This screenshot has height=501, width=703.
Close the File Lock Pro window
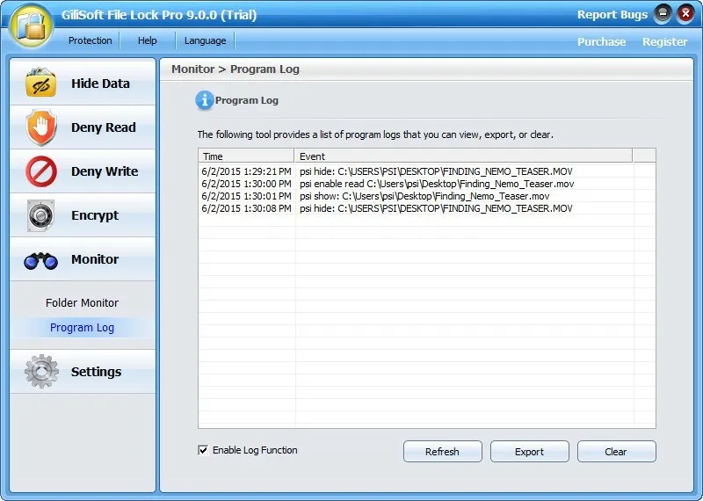[685, 14]
